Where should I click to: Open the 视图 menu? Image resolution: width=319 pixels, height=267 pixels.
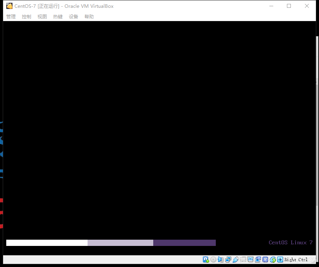42,17
